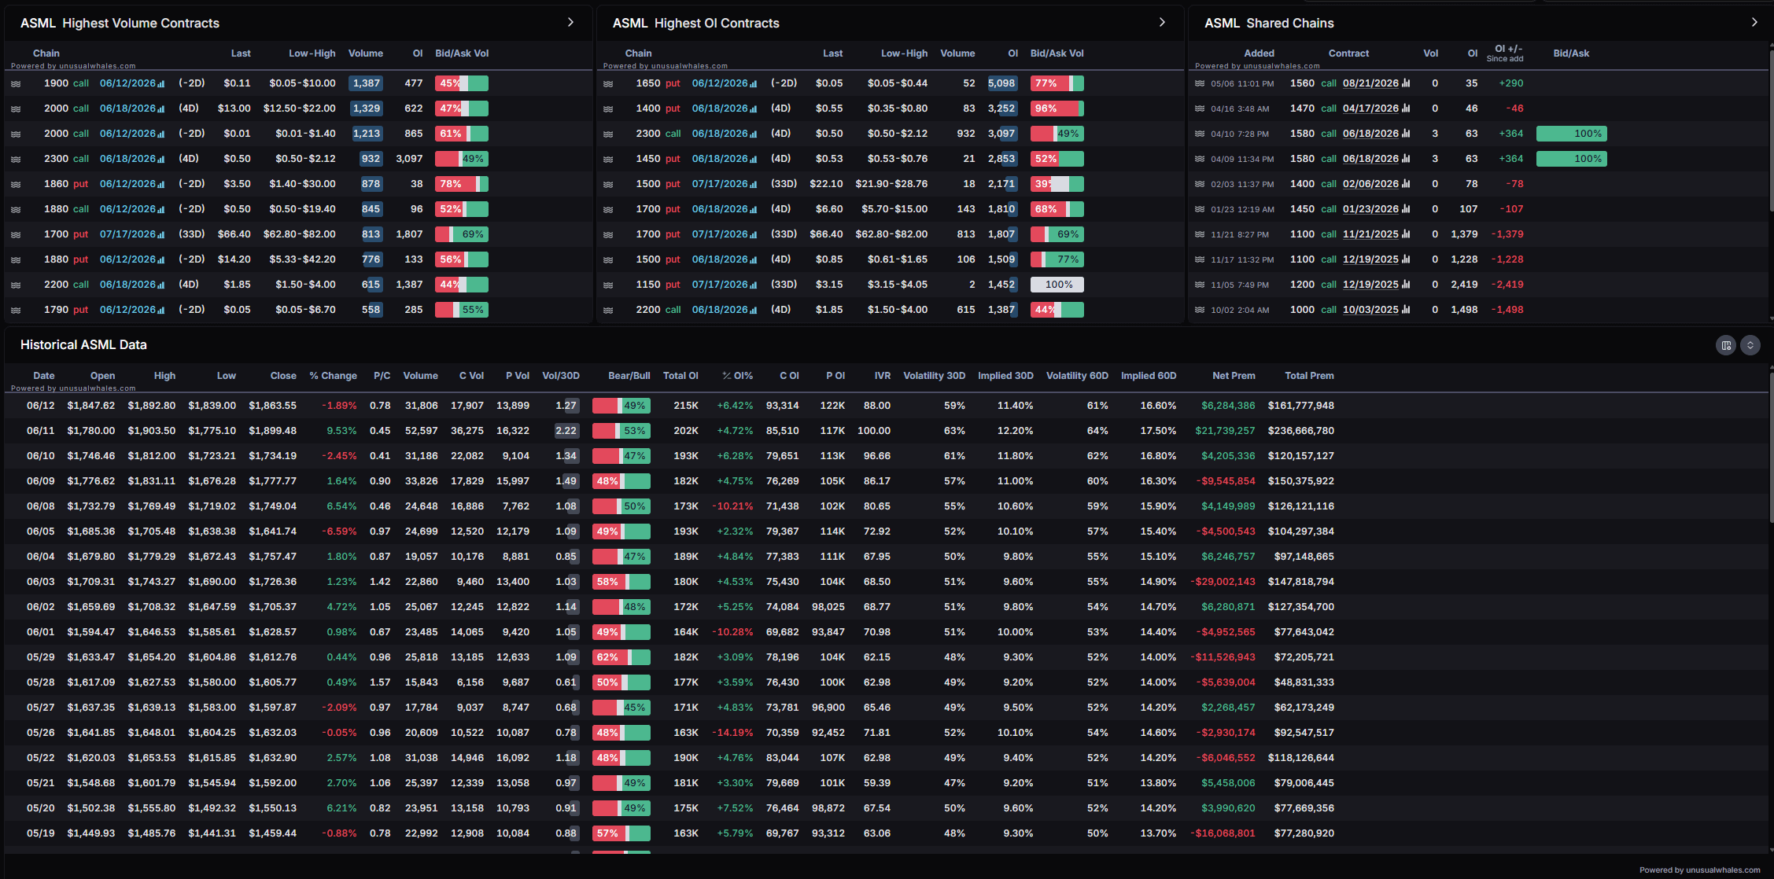
Task: Open column settings for Historical ASML Data
Action: (x=1726, y=345)
